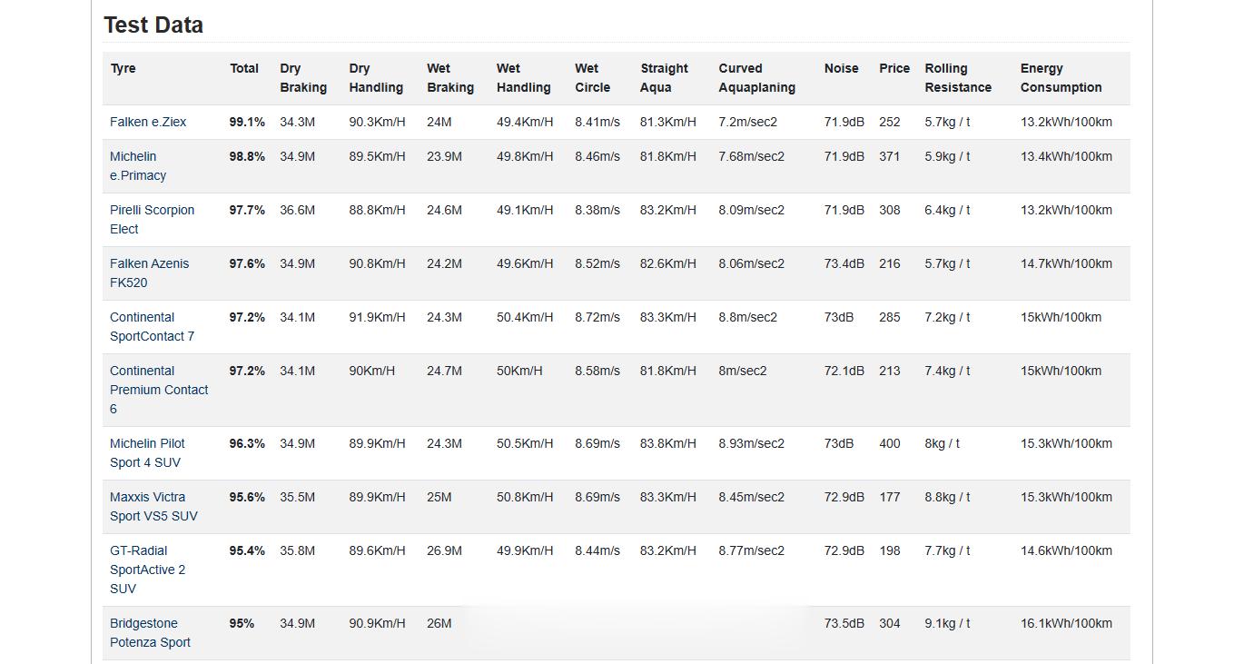Select the 72.1dB noise value
Viewport: 1234px width, 664px height.
[844, 371]
